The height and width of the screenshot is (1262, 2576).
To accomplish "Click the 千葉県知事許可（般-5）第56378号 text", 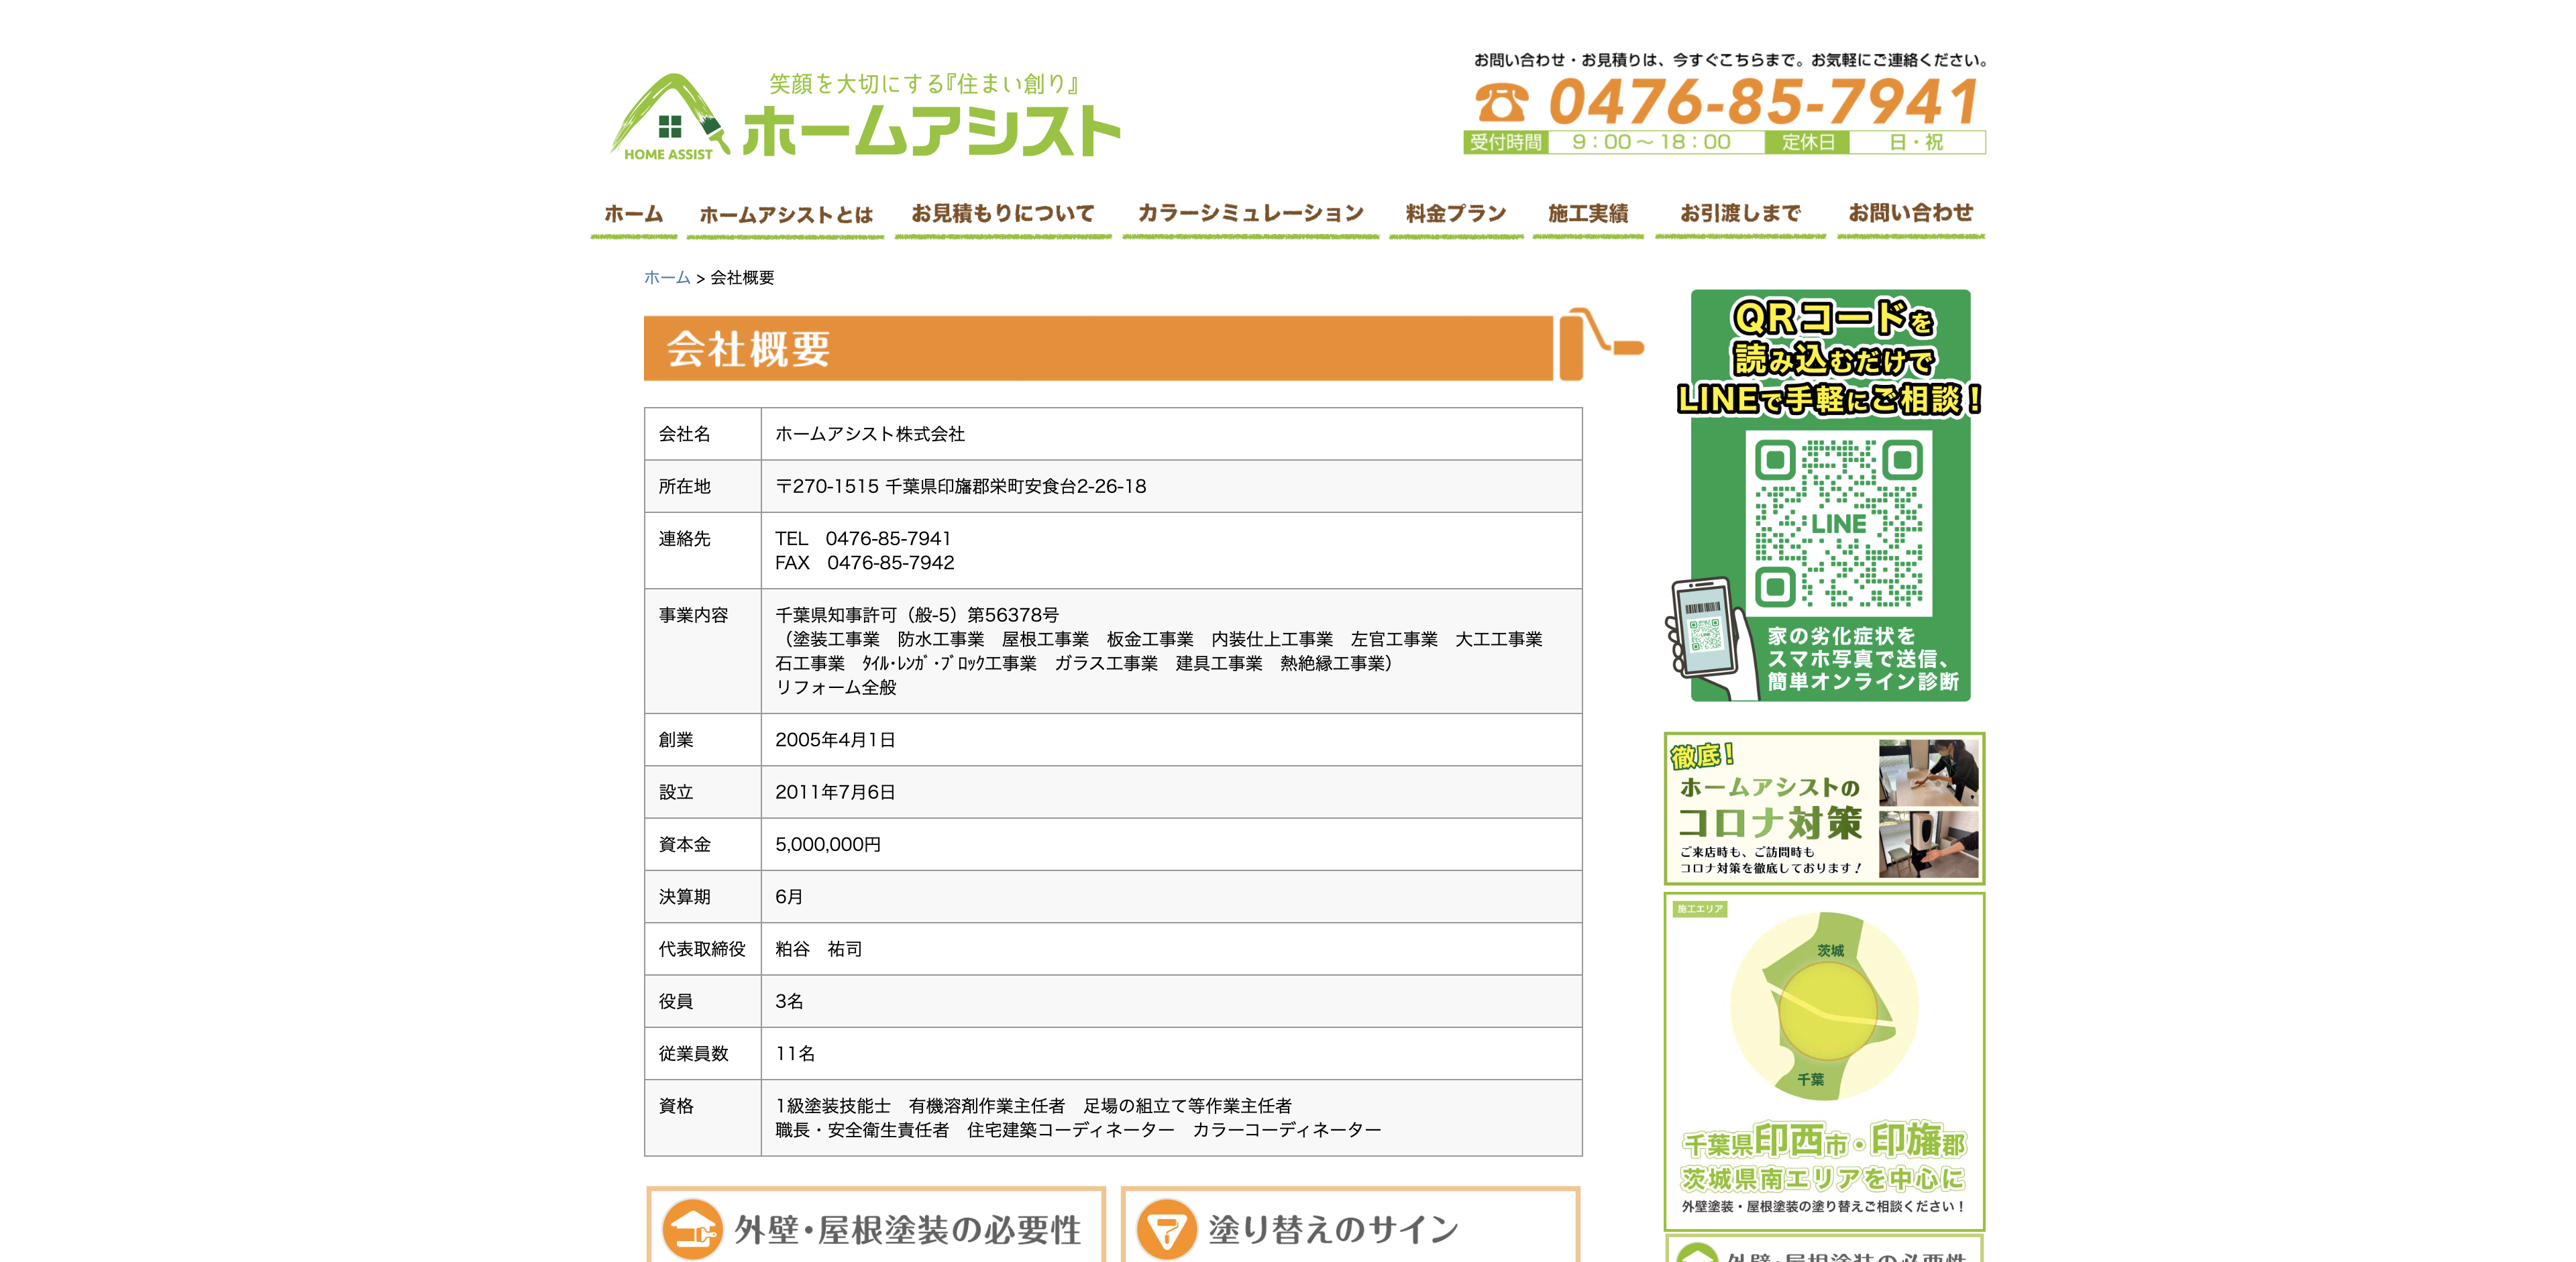I will point(917,616).
